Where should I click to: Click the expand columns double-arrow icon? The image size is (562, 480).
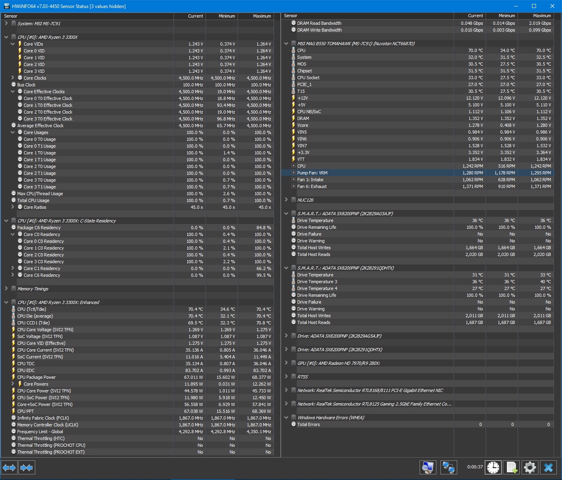pos(9,467)
